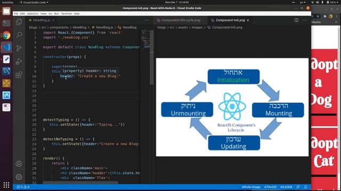Close the NewBlog.js tab
Screen dimensions: 341x191
[x=53, y=20]
